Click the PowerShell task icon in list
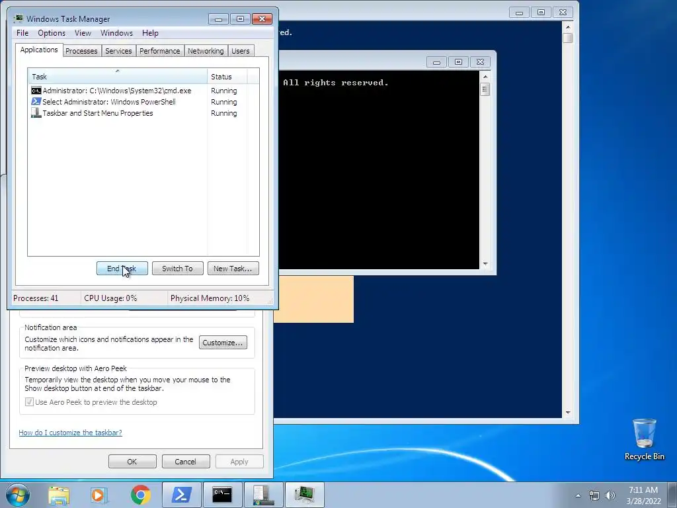Image resolution: width=677 pixels, height=508 pixels. 36,102
